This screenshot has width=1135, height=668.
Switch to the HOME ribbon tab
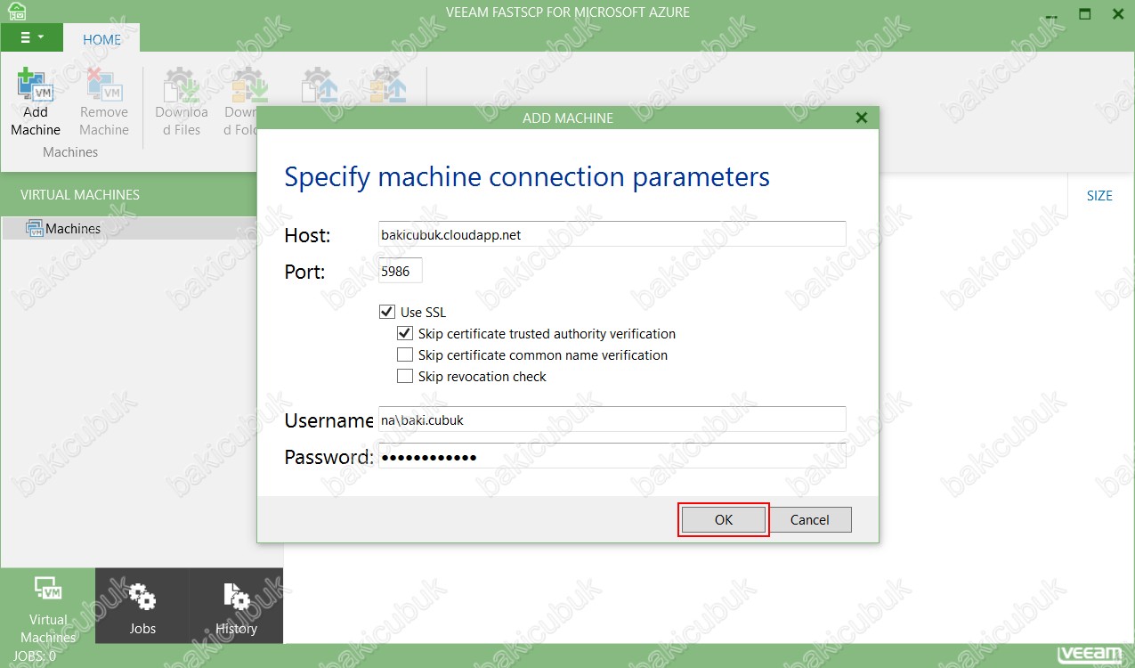[x=102, y=39]
